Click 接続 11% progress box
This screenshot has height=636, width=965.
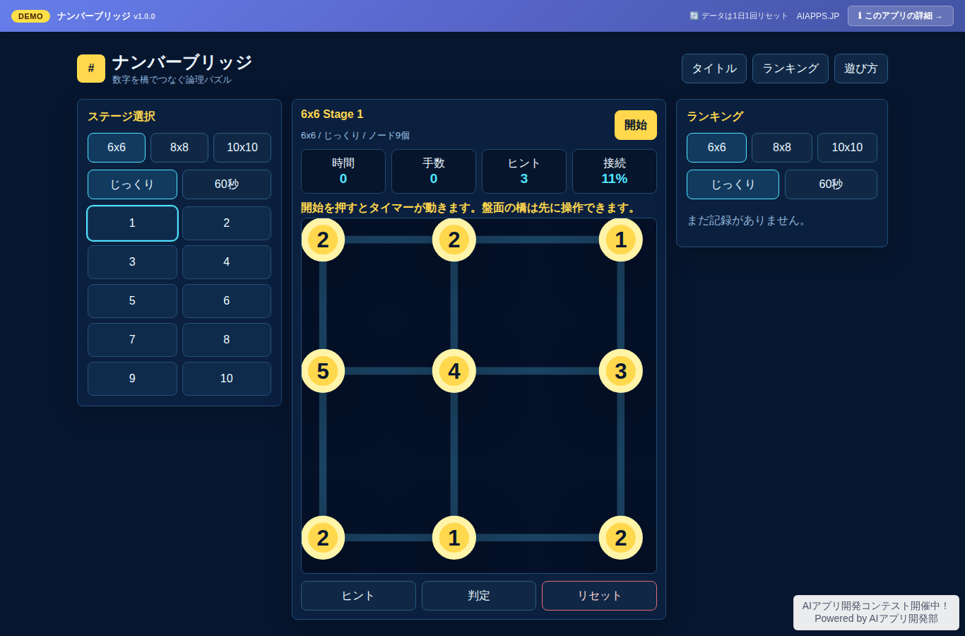pyautogui.click(x=615, y=171)
